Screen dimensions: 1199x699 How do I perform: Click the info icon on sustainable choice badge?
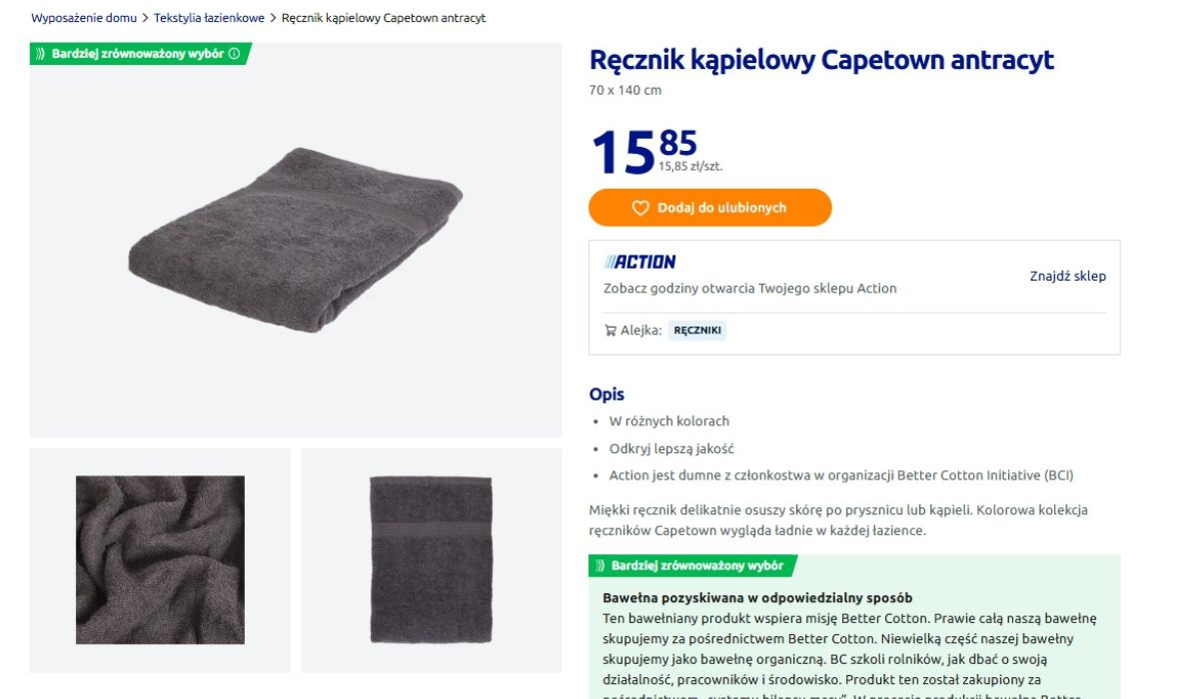234,54
